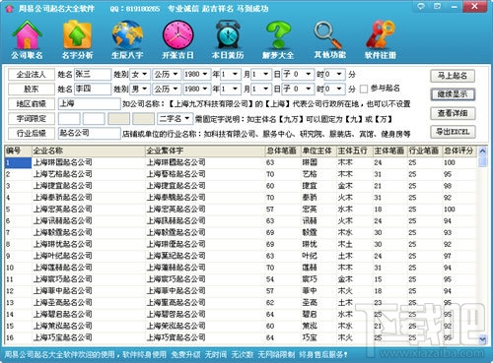
Task: Sort by the 总体评分 column header
Action: click(459, 151)
